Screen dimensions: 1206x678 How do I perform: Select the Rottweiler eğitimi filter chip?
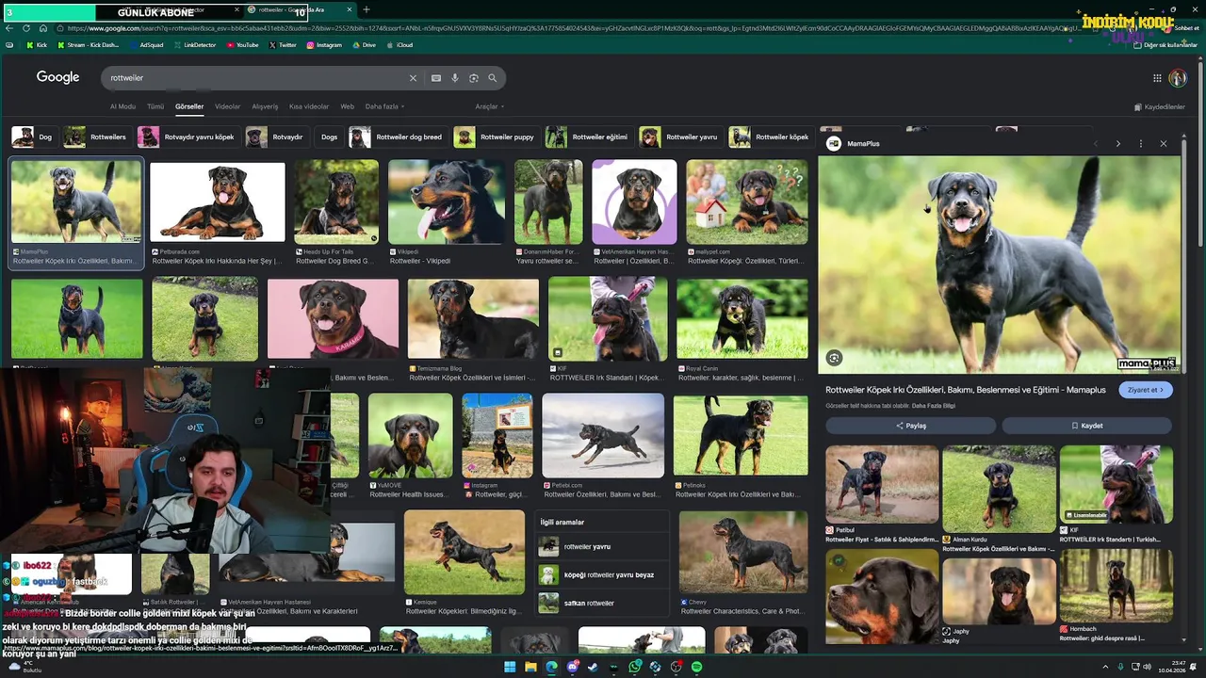(589, 137)
